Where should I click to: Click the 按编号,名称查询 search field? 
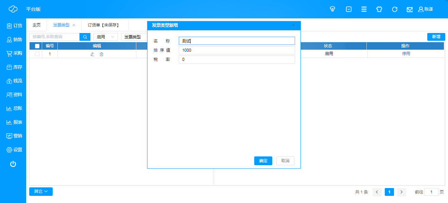click(54, 37)
